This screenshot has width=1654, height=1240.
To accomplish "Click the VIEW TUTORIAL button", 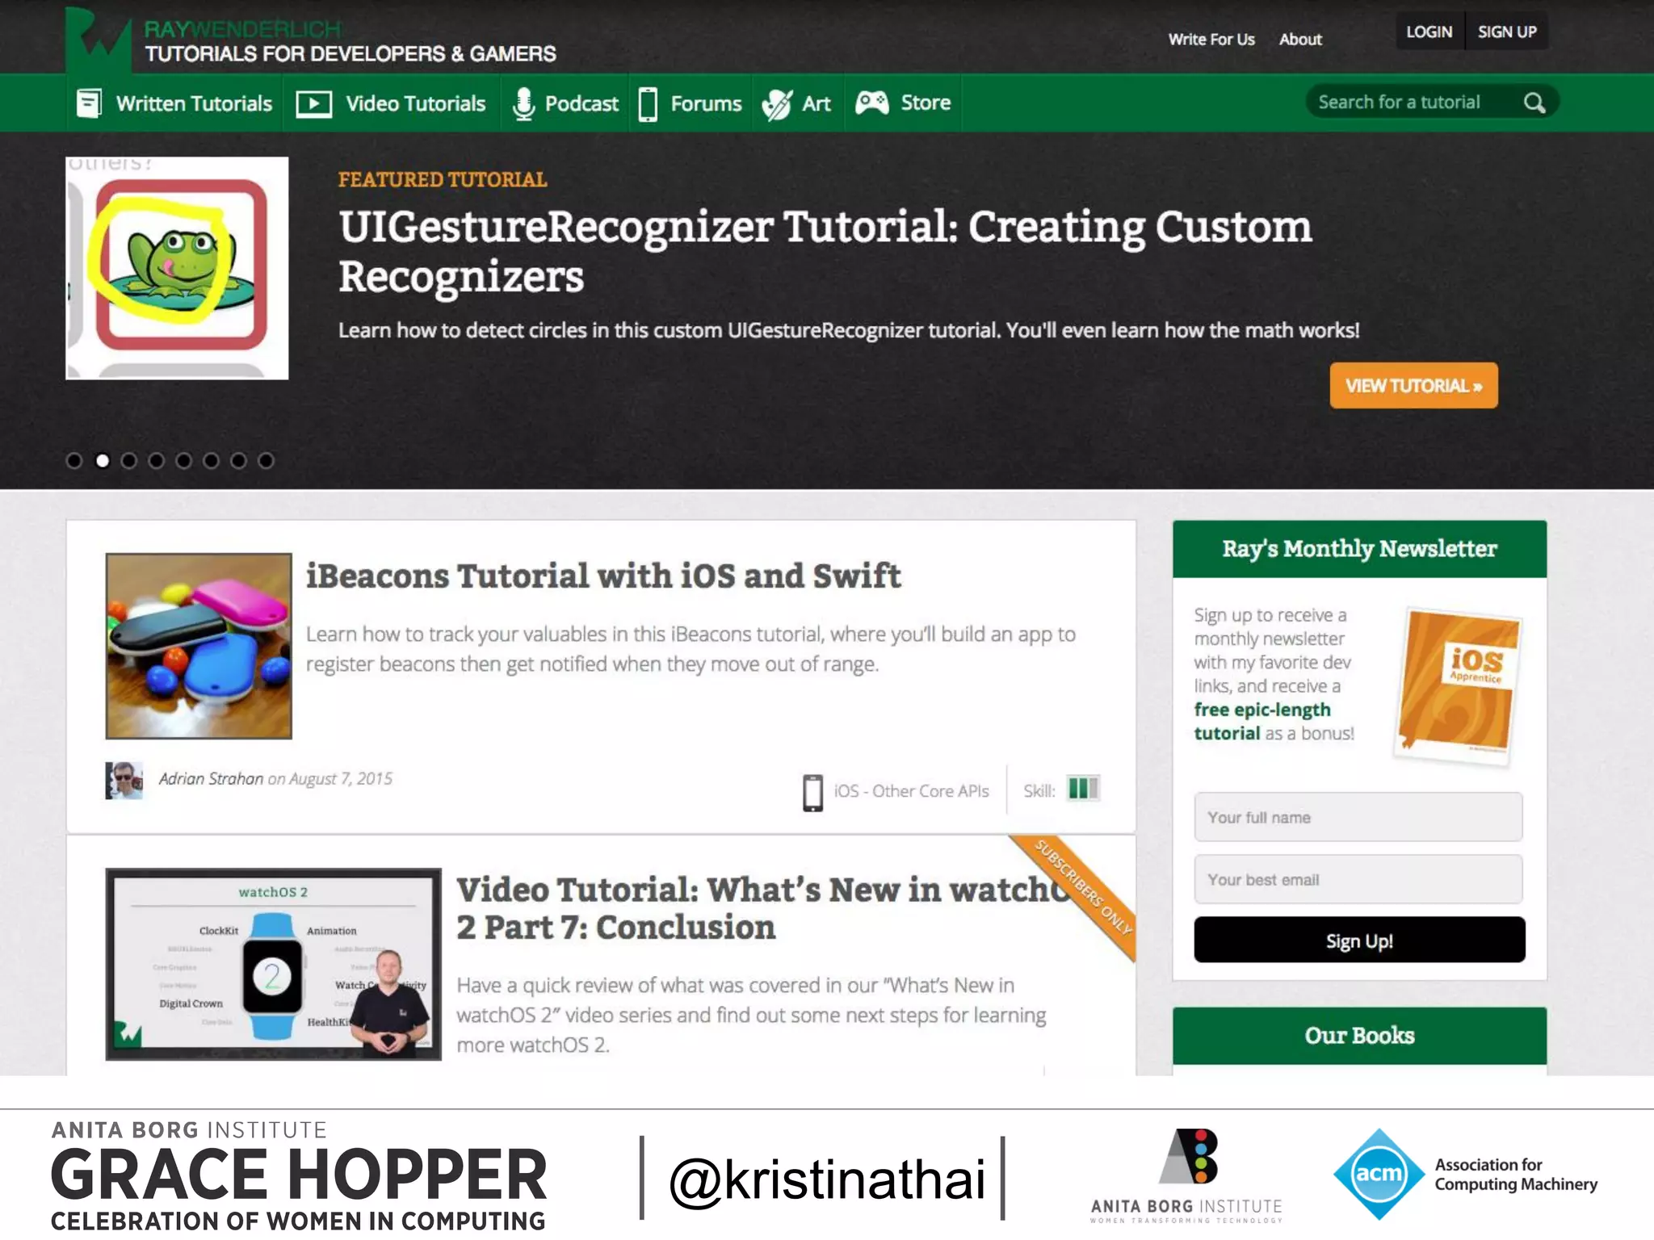I will pyautogui.click(x=1413, y=386).
